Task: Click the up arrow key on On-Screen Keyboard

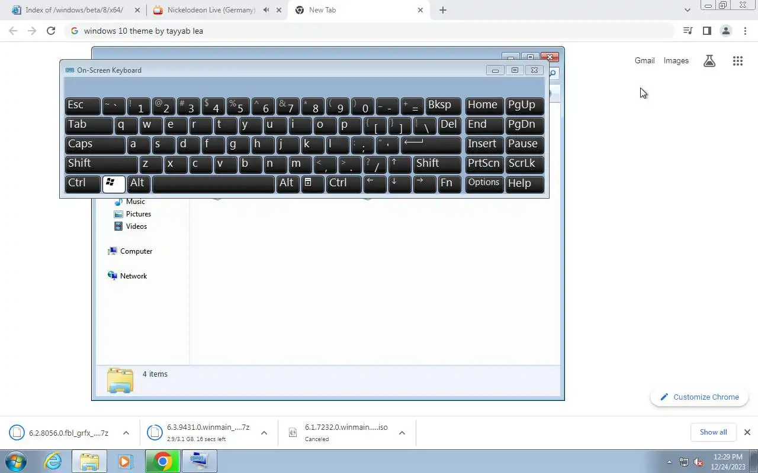Action: pyautogui.click(x=400, y=164)
